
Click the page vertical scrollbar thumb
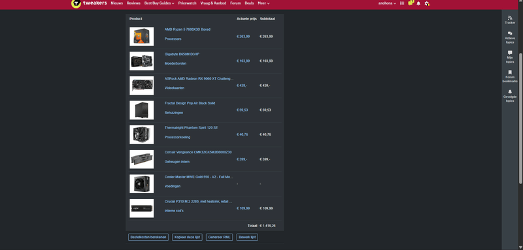[520, 118]
